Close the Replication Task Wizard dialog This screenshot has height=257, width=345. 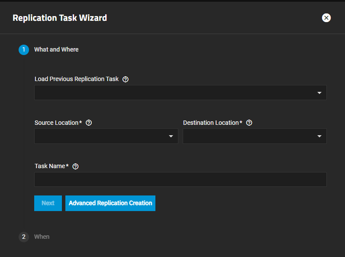click(326, 18)
